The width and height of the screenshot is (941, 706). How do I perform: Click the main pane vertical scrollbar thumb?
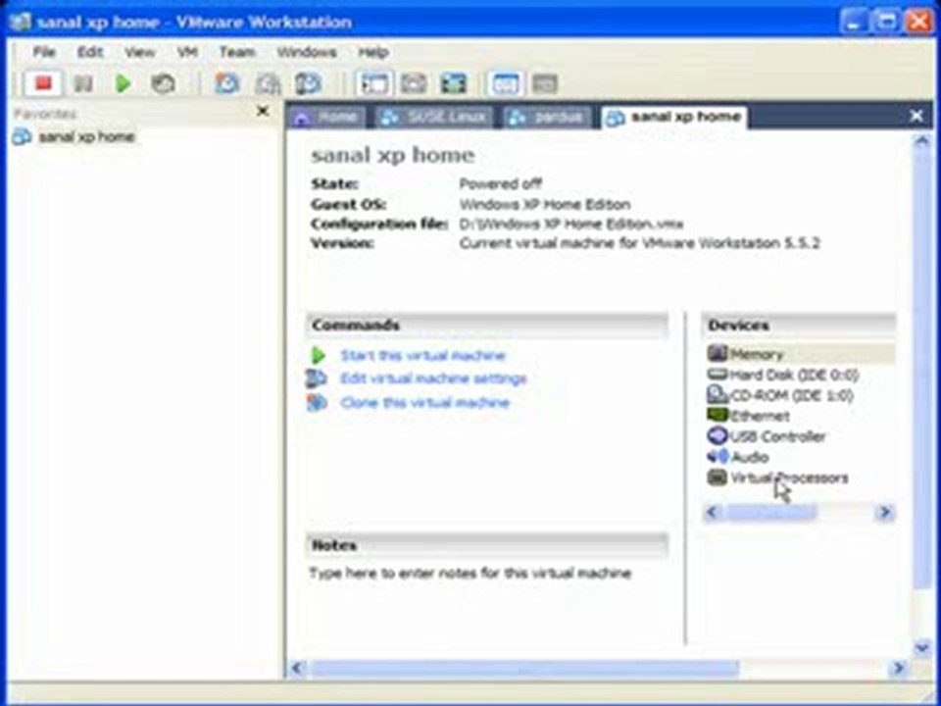pyautogui.click(x=921, y=370)
